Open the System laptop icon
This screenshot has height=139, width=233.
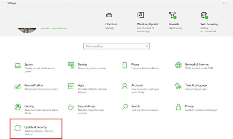(x=18, y=65)
